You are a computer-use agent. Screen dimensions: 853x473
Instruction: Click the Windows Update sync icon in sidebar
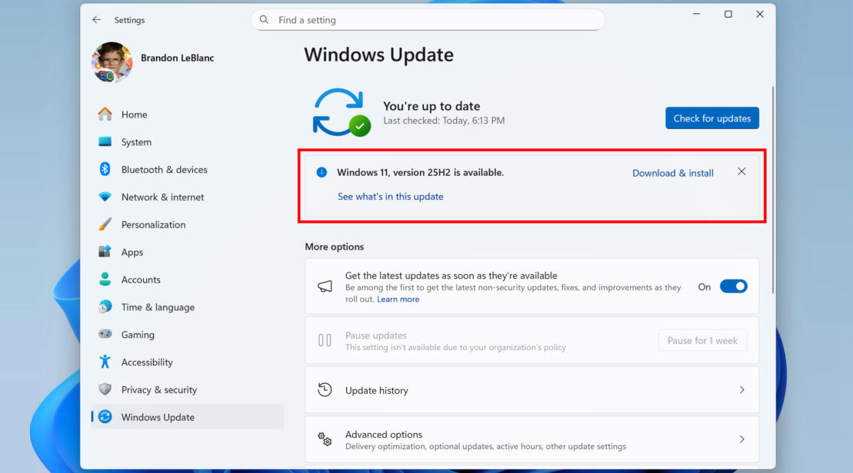(105, 416)
